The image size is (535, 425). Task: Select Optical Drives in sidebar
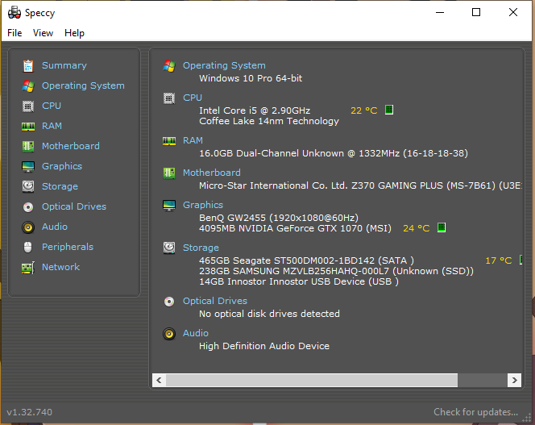pyautogui.click(x=73, y=206)
